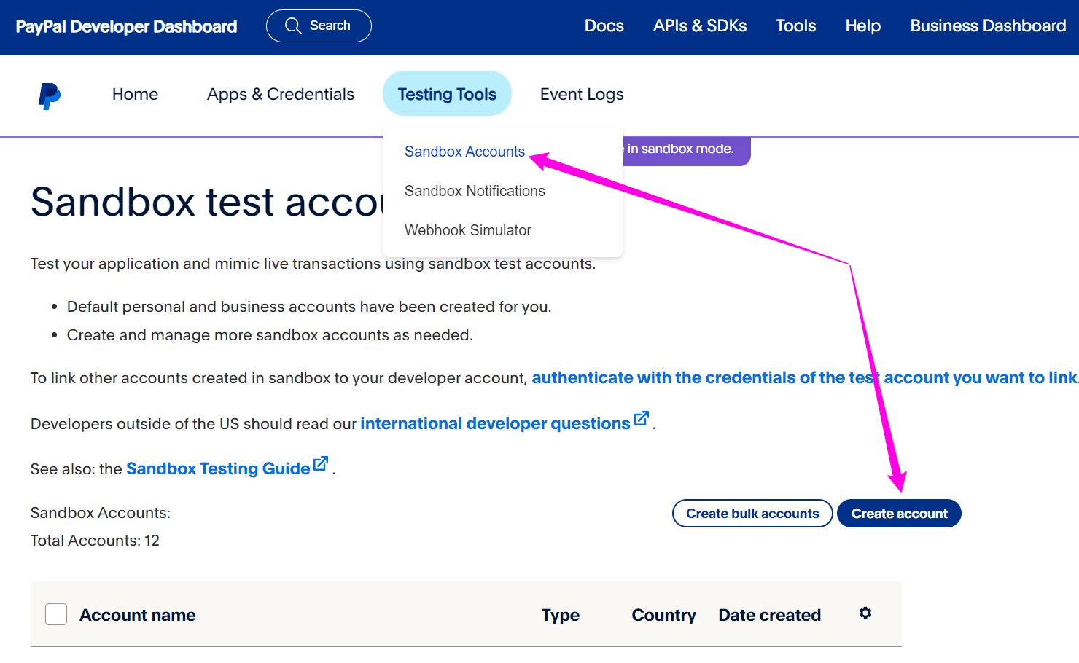Open the Testing Tools dropdown menu
The image size is (1079, 663).
(x=447, y=93)
